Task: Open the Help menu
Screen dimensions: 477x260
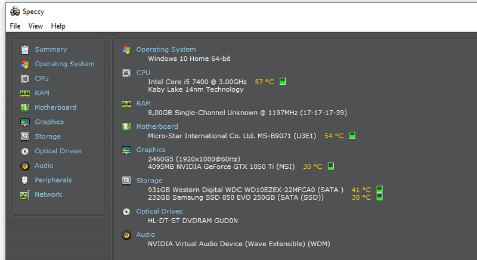Action: [x=58, y=26]
